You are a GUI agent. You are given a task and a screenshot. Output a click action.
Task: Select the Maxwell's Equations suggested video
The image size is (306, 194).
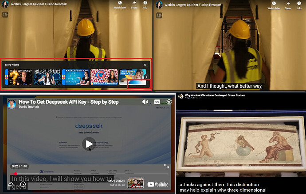point(75,77)
